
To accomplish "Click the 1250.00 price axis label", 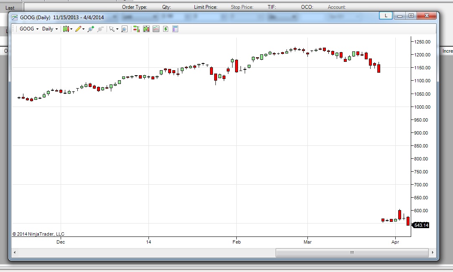I will click(422, 42).
